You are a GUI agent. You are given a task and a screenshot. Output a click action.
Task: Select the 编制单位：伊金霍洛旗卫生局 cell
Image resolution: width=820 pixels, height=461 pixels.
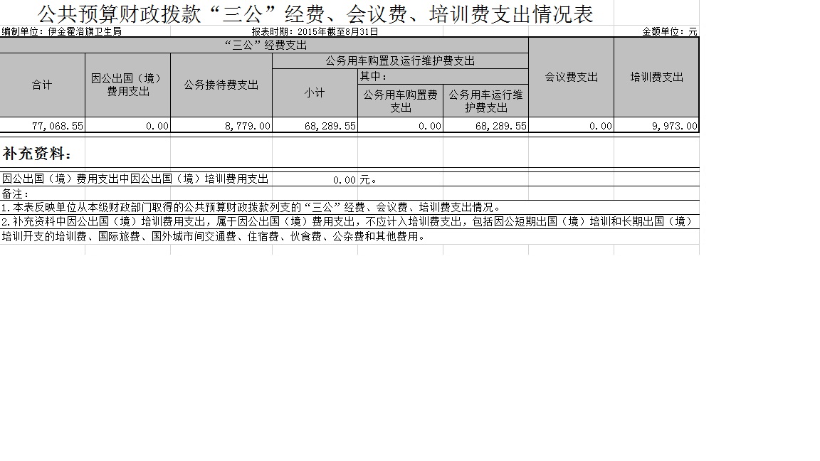tap(62, 31)
